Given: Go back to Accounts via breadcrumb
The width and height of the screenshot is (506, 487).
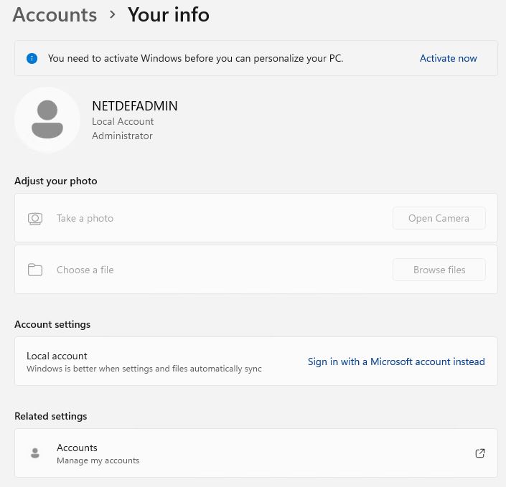Looking at the screenshot, I should click(x=55, y=15).
